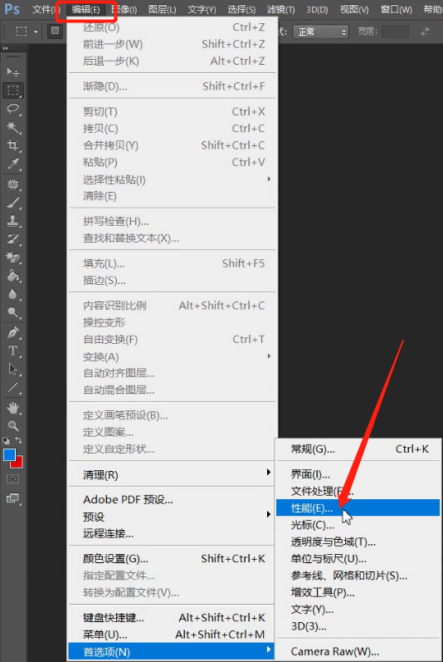Change the screen mode

(12, 498)
